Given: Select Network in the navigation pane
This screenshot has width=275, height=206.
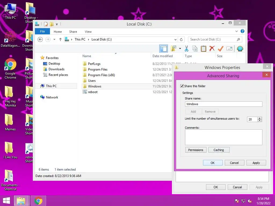Looking at the screenshot, I should tap(52, 97).
